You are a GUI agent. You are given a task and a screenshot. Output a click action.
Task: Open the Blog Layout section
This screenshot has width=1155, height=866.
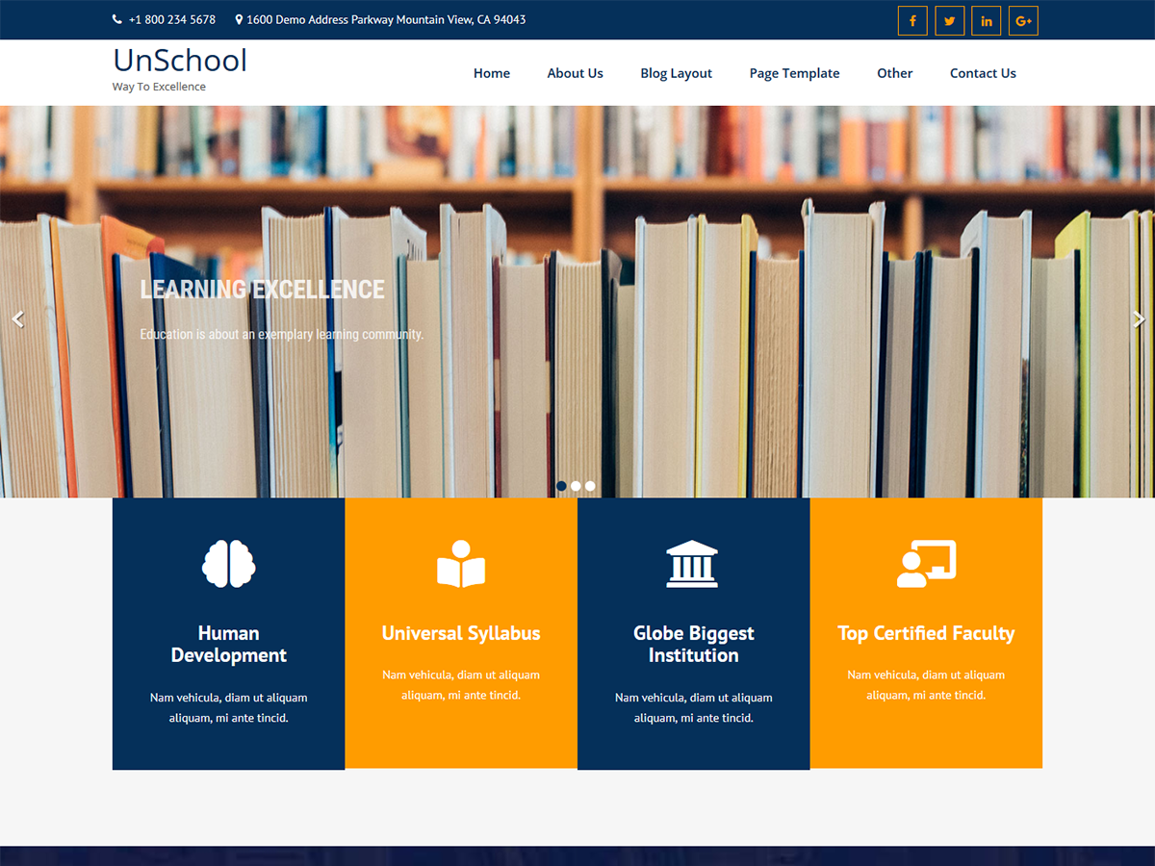pos(676,72)
